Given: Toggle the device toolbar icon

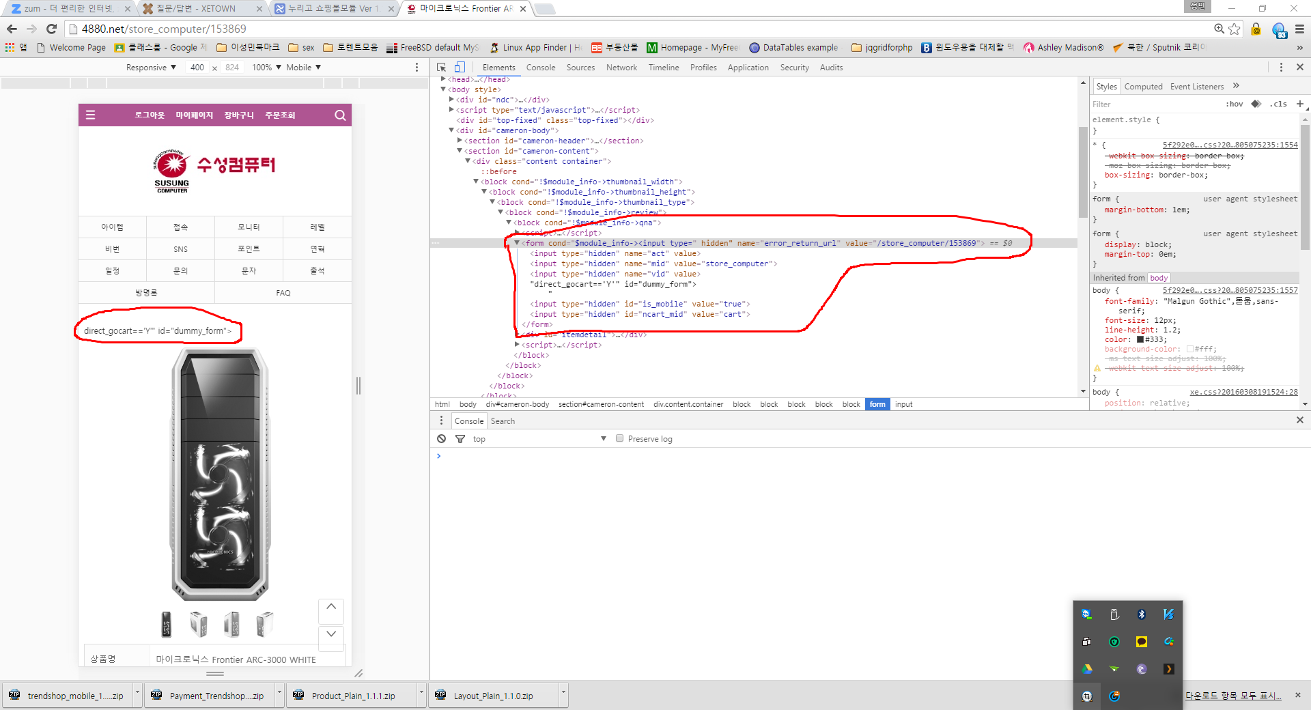Looking at the screenshot, I should tap(460, 67).
